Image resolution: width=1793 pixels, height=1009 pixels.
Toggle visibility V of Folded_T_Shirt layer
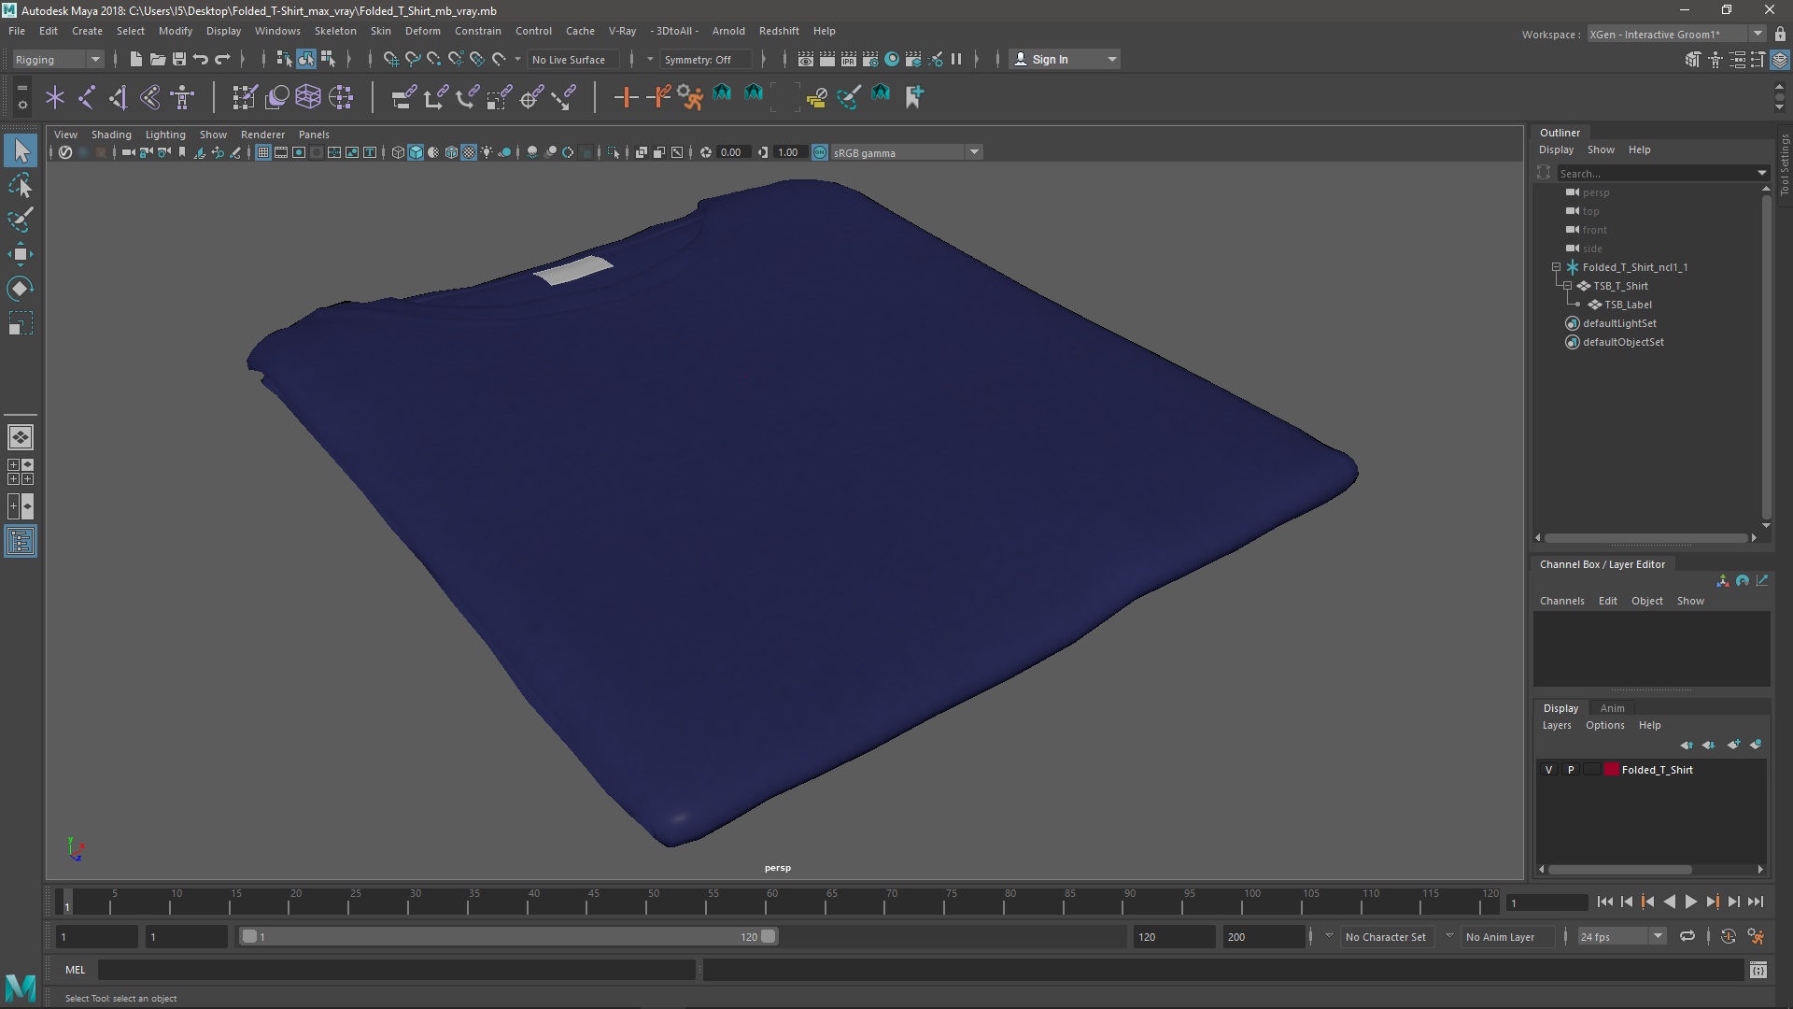[x=1549, y=770]
